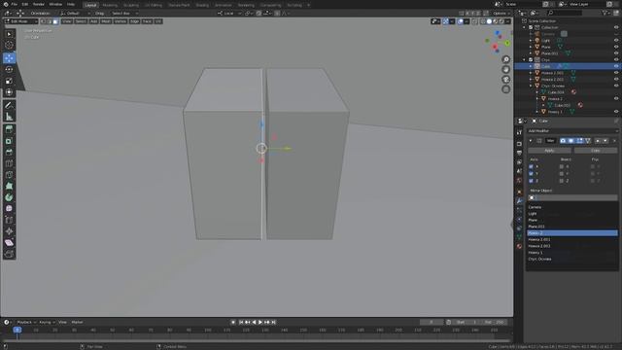Open the Modifier properties wrench tab
The image size is (622, 350).
coord(519,201)
